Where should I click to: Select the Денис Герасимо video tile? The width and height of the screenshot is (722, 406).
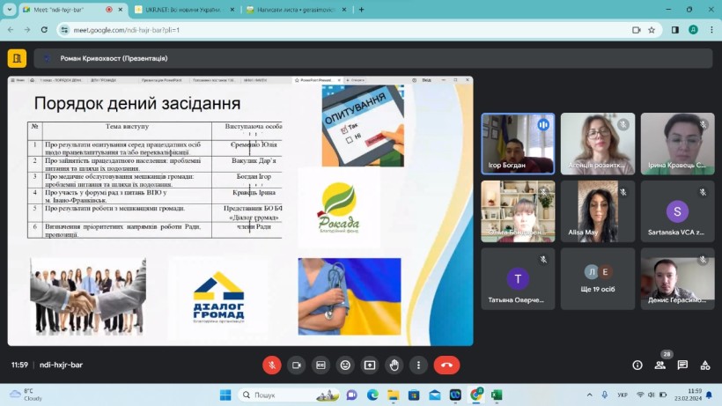[677, 279]
